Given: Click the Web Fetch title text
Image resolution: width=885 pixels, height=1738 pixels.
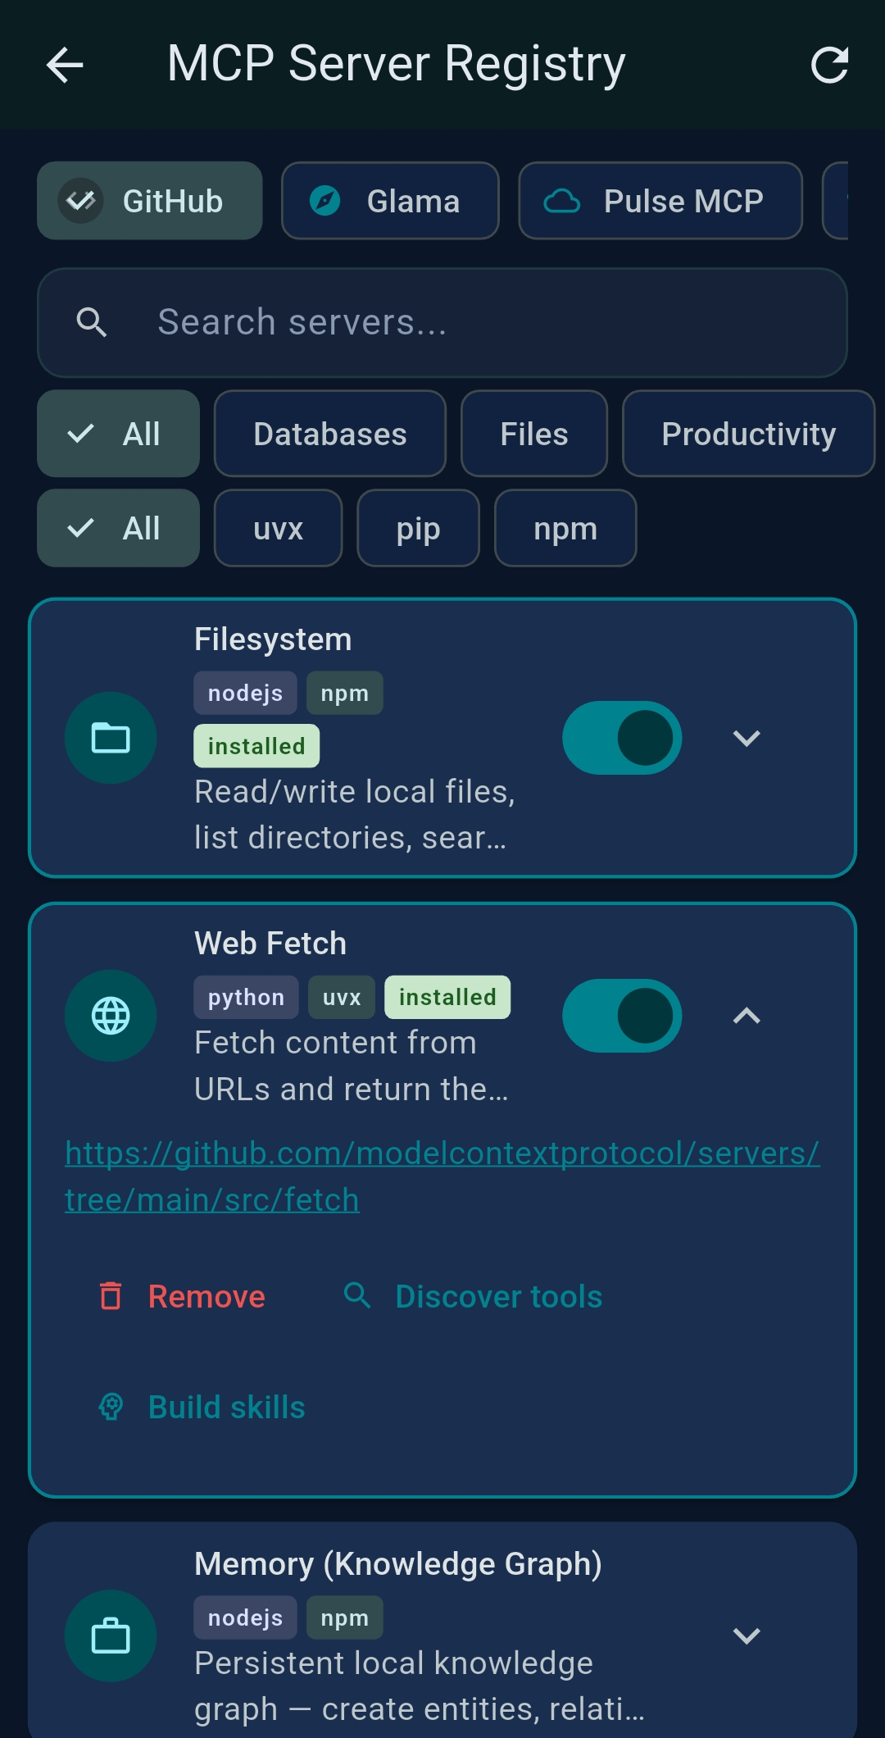Looking at the screenshot, I should [x=270, y=944].
